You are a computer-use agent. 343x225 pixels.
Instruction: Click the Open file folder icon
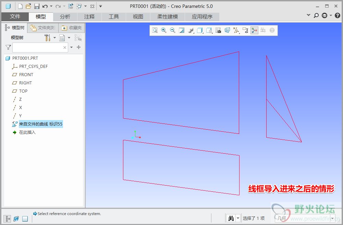click(28, 6)
